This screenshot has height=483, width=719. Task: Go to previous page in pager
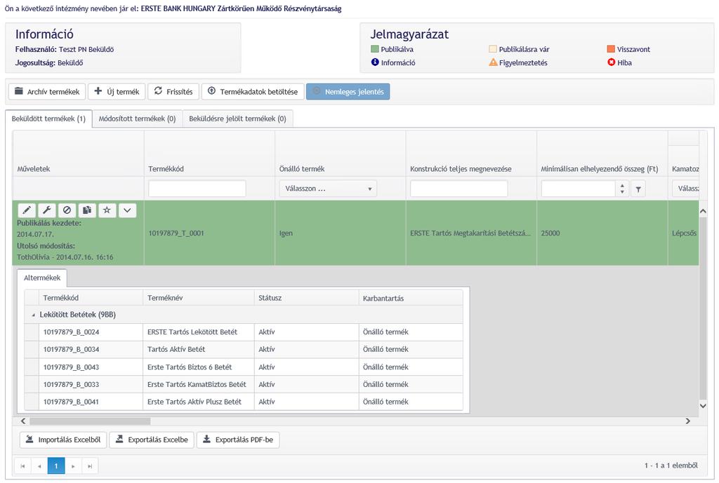[x=39, y=465]
